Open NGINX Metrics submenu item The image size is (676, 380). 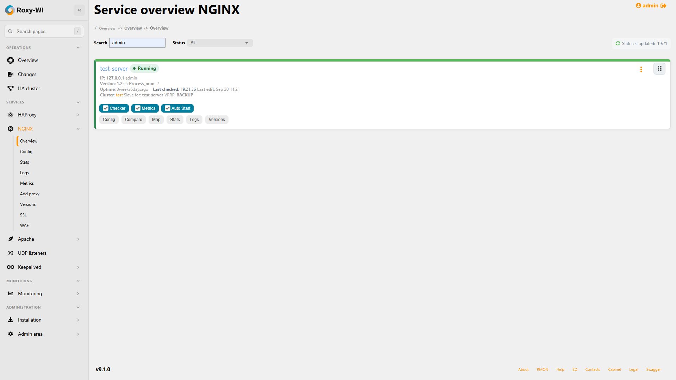click(x=27, y=183)
